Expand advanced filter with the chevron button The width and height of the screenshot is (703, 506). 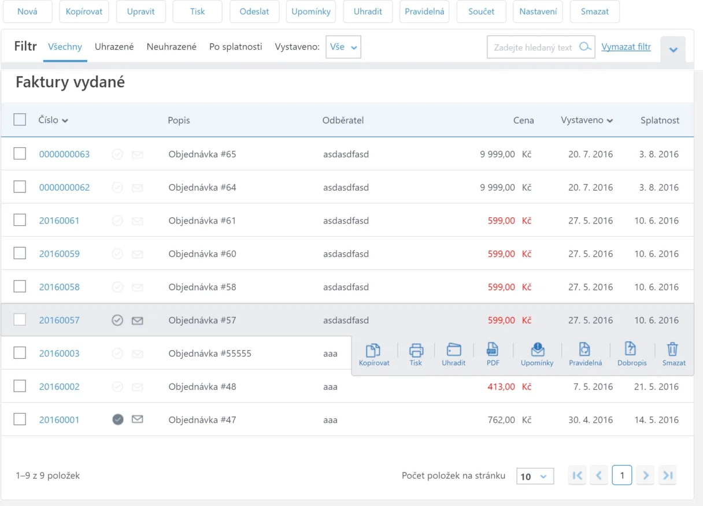pos(673,50)
